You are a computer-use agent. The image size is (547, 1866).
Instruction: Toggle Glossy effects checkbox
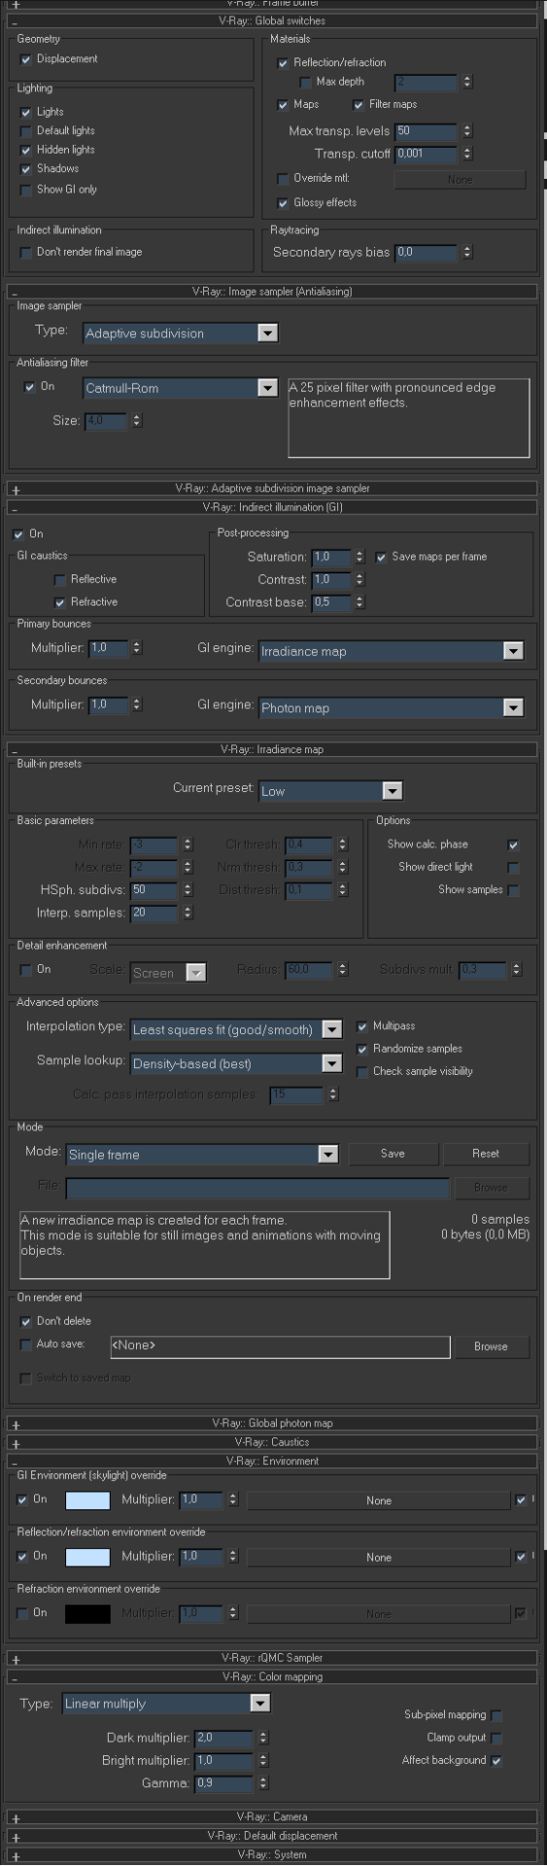[x=283, y=203]
